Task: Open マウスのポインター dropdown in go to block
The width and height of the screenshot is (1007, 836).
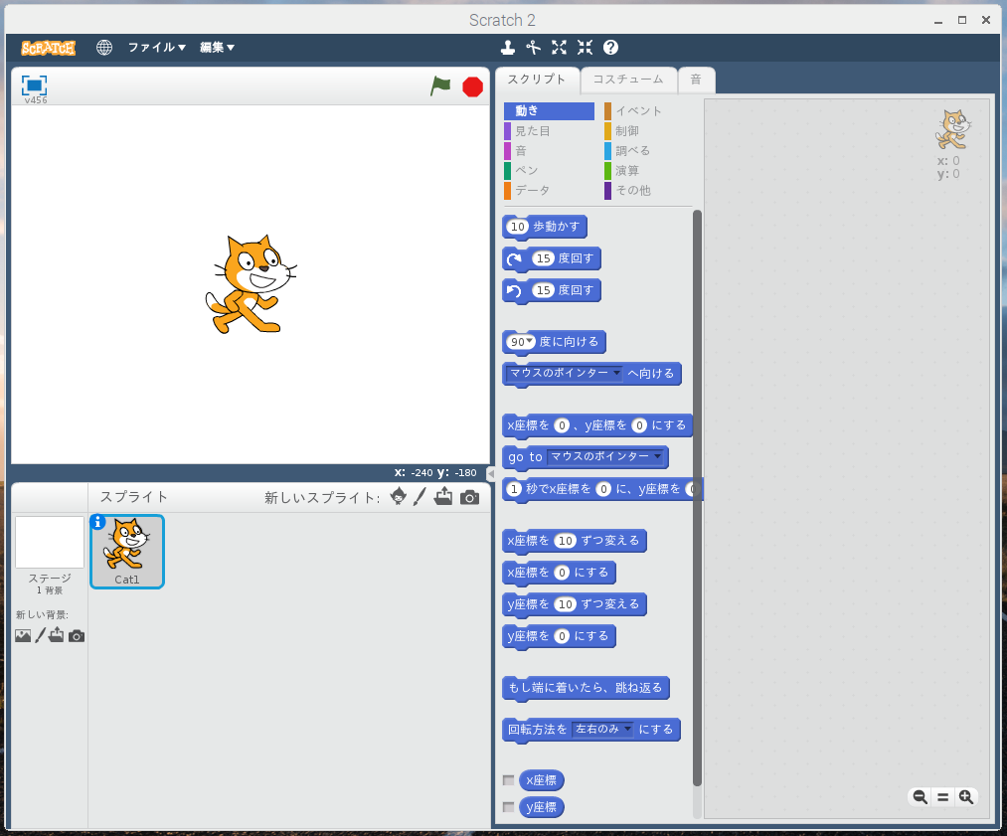Action: pyautogui.click(x=605, y=456)
